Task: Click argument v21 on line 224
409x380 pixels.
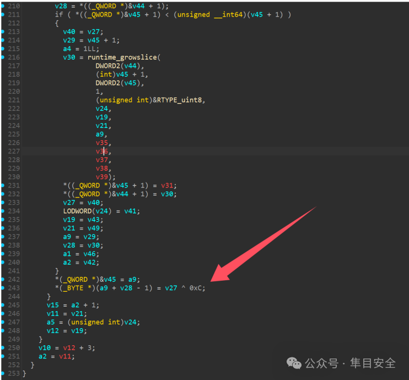Action: [x=102, y=126]
